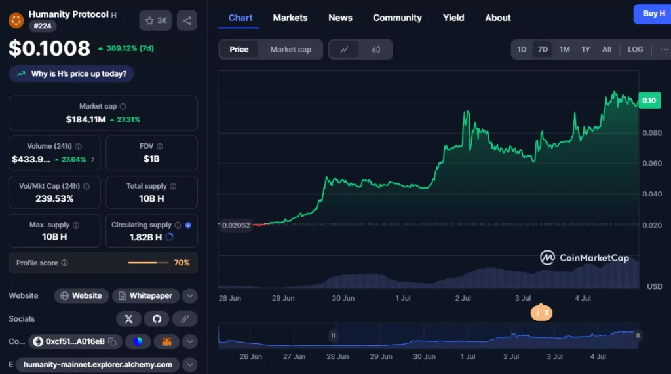Open the Markets tab

290,18
